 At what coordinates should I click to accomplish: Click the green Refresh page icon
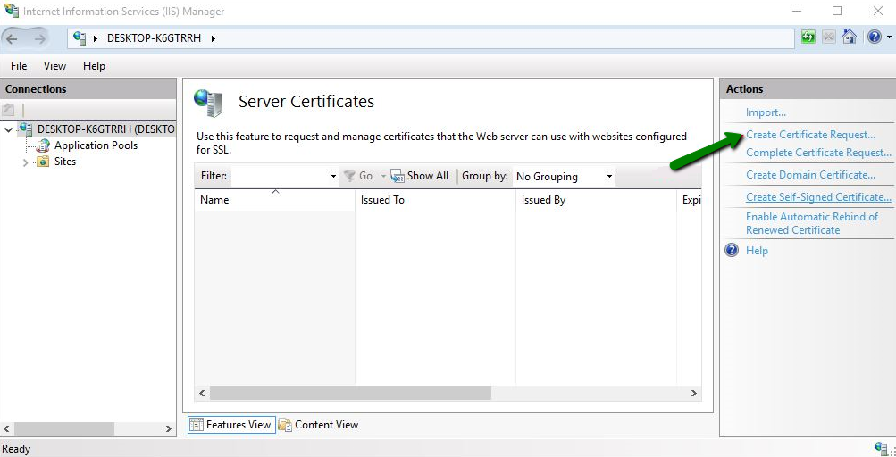[x=808, y=37]
